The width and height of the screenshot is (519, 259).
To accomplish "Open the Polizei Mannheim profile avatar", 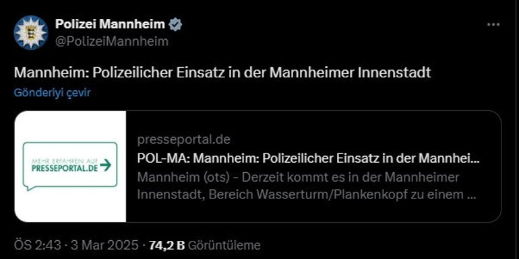I will pos(31,32).
